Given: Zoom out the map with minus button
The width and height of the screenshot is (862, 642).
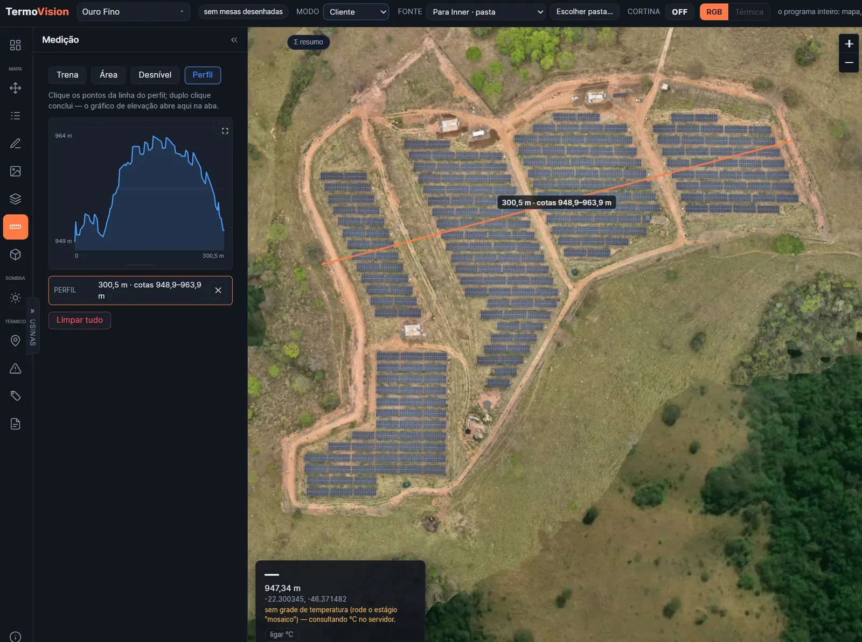Looking at the screenshot, I should (x=849, y=63).
